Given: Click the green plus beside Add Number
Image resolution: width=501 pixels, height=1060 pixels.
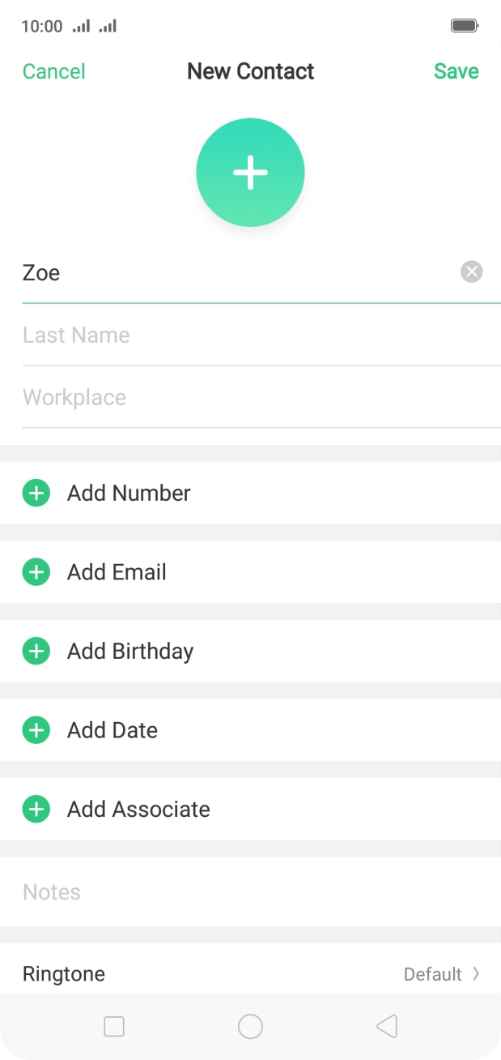Looking at the screenshot, I should click(x=36, y=493).
